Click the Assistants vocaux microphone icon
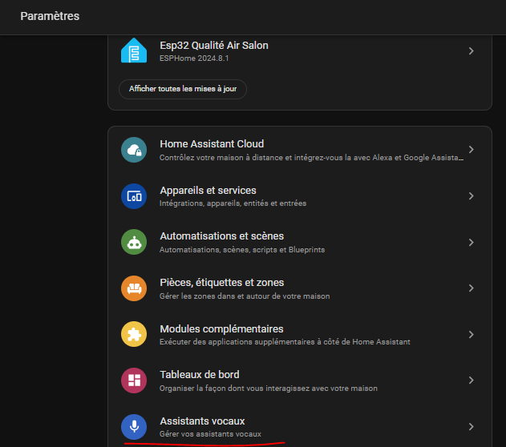The width and height of the screenshot is (506, 447). [x=134, y=427]
